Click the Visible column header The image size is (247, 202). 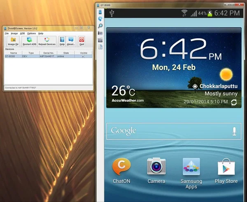tap(84, 53)
